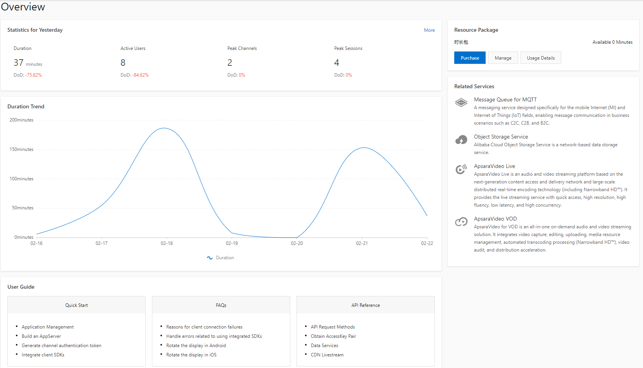Click the Purchase button
This screenshot has width=643, height=368.
point(470,58)
